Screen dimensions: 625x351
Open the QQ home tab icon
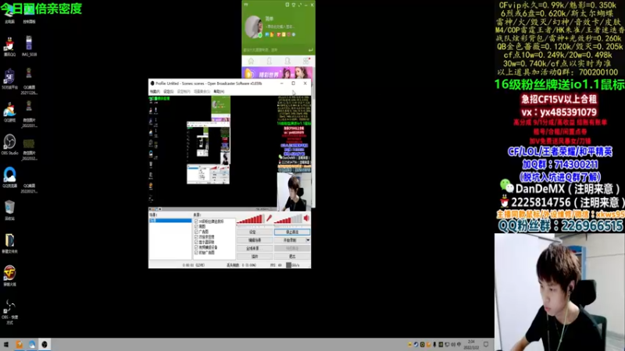coord(251,61)
